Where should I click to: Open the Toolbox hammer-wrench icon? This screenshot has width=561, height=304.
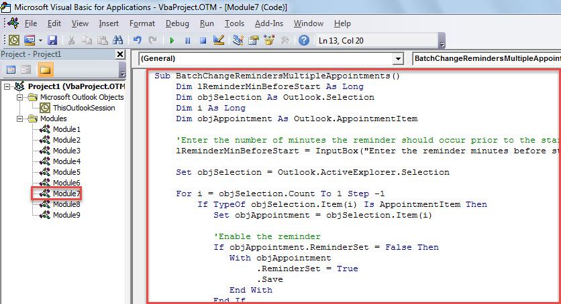click(x=285, y=40)
